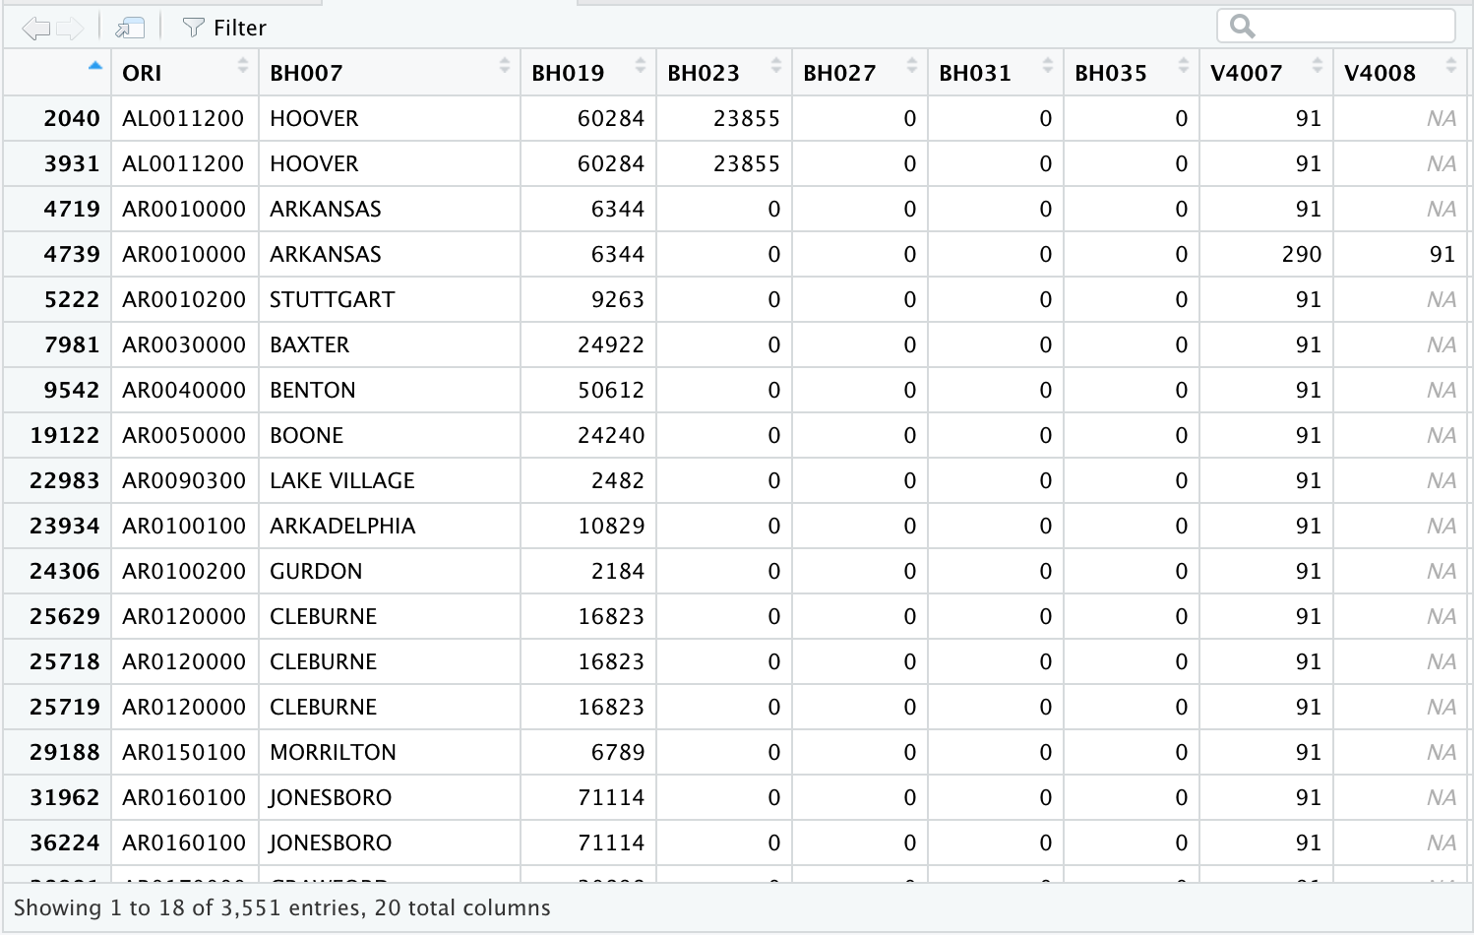Click ORI cell AR0160100 in row 31962
This screenshot has width=1474, height=935.
[184, 798]
